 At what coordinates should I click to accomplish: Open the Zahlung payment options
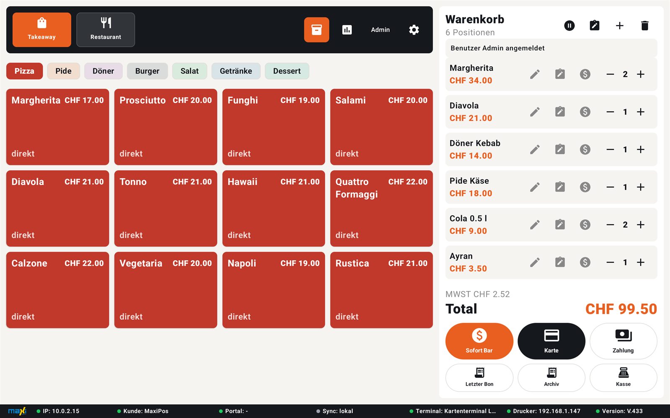(x=623, y=341)
